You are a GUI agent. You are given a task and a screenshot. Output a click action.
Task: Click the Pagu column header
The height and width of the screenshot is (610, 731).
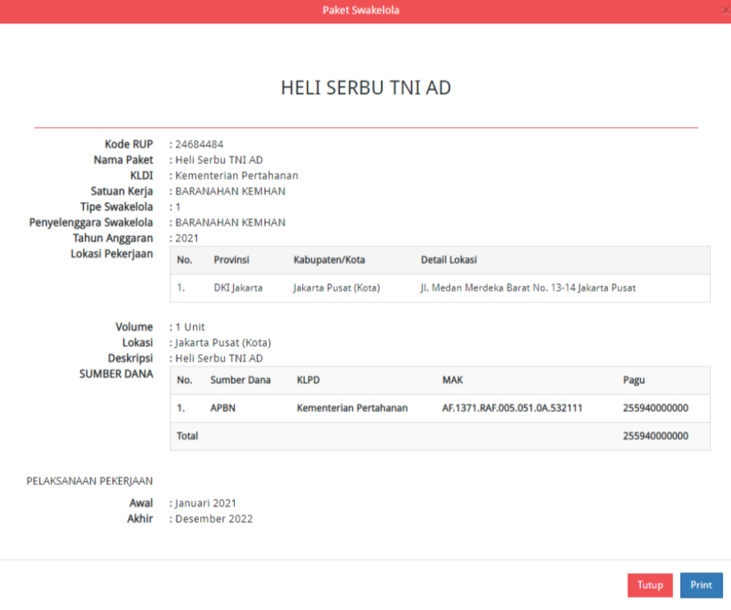click(634, 380)
